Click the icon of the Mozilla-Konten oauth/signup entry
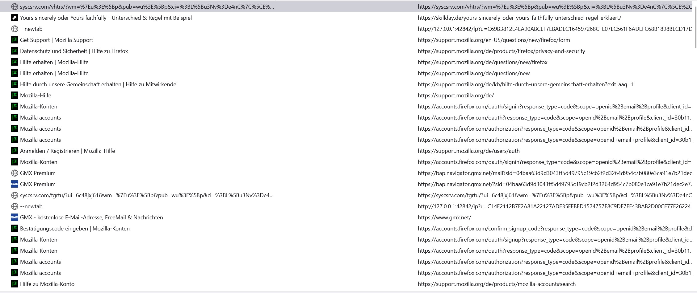Viewport: 697px width, 293px height. tap(15, 240)
